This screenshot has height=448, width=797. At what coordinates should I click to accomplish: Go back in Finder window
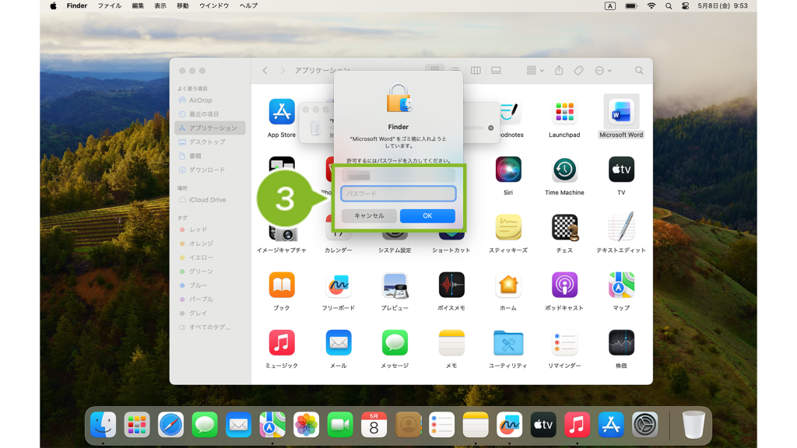click(x=265, y=71)
